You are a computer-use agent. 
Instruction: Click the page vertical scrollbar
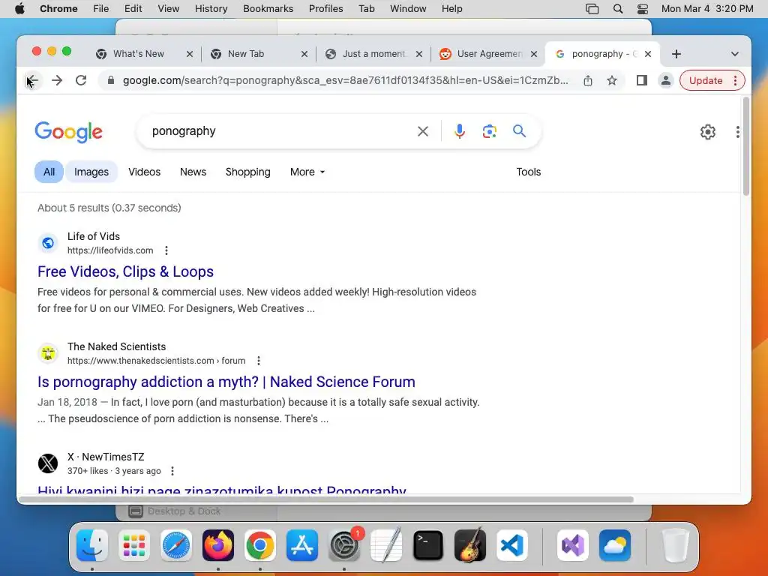[746, 147]
